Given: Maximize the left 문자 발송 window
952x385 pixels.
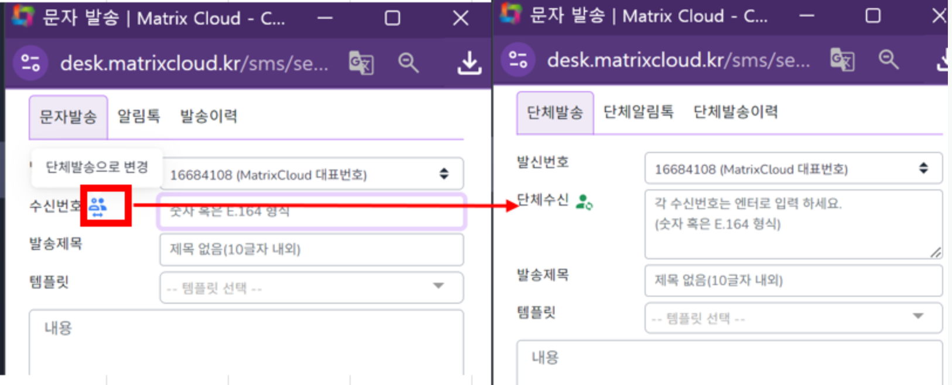Looking at the screenshot, I should tap(392, 18).
